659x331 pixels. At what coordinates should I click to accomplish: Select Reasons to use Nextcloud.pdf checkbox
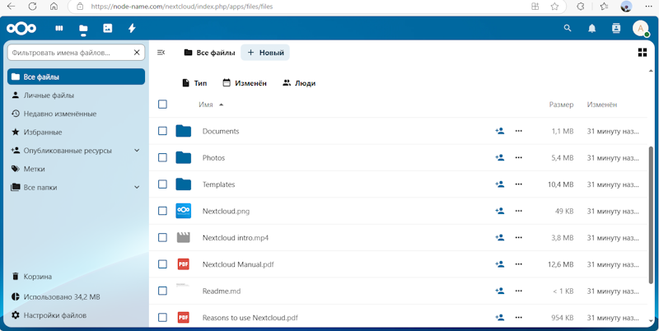click(162, 317)
